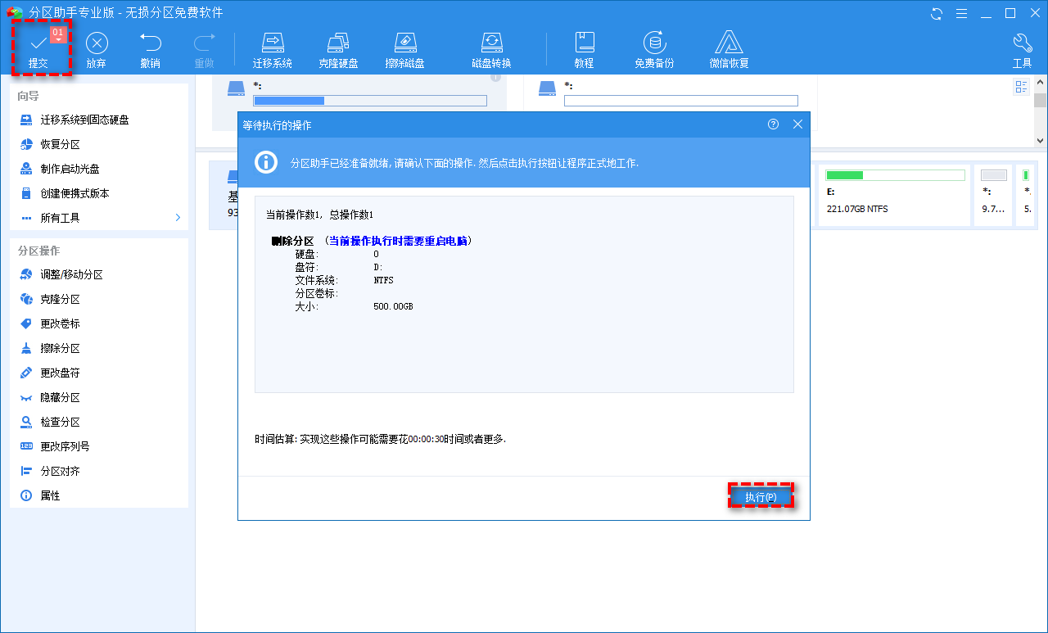Open the 磁盘转换 disk convert tool
The image size is (1048, 633).
491,49
